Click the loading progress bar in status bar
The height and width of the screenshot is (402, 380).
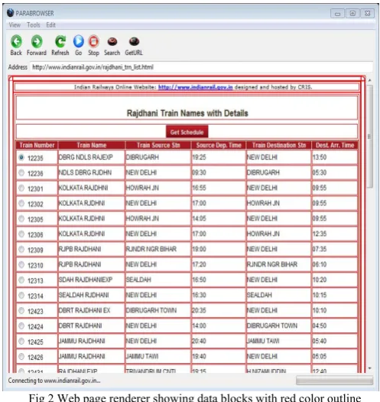(x=334, y=381)
